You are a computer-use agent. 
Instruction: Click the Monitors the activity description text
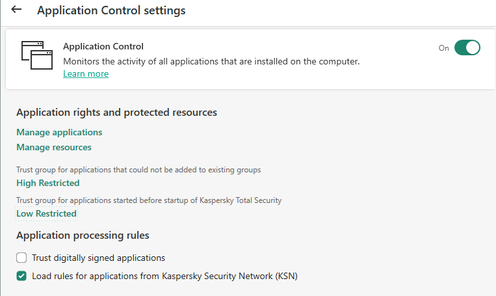click(x=211, y=61)
